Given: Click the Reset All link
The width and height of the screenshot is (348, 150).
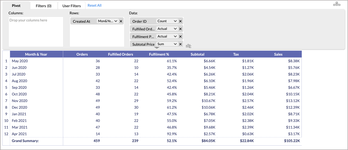Looking at the screenshot, I should click(94, 5).
